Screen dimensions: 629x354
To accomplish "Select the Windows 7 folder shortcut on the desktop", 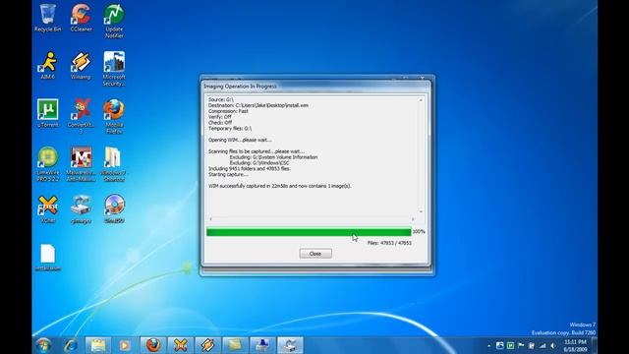I will (x=113, y=164).
